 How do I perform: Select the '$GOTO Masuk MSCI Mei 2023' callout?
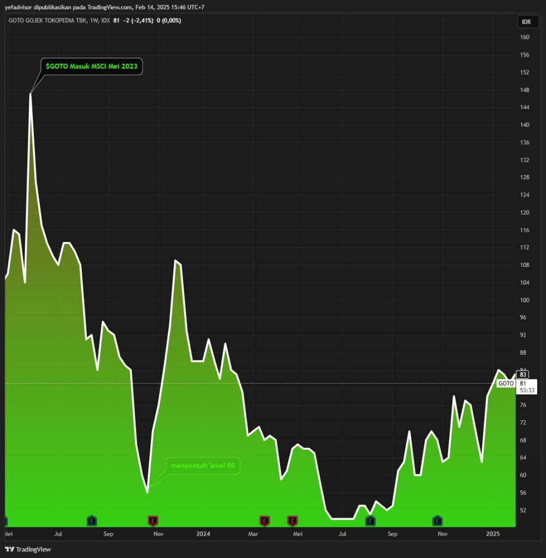tap(92, 66)
